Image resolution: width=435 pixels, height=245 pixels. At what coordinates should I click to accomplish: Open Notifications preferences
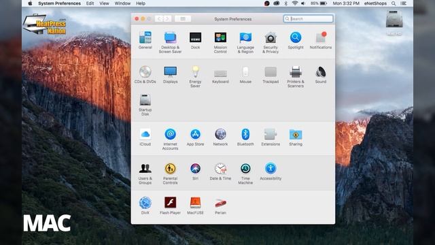coord(321,41)
